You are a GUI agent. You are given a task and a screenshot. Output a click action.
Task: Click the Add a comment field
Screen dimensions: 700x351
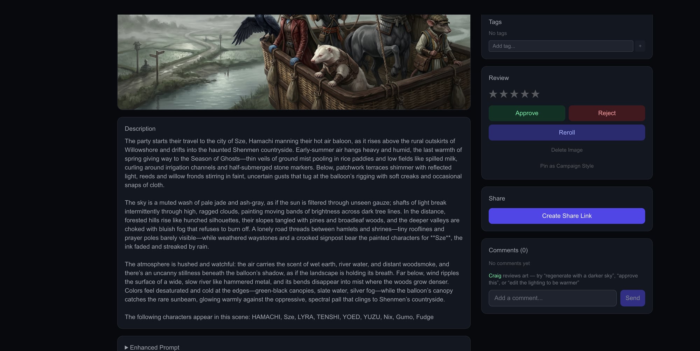(552, 298)
